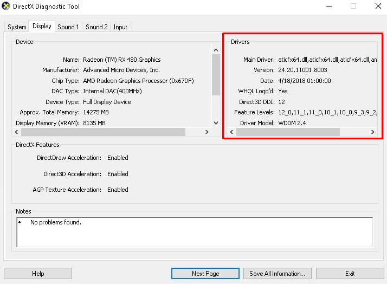Select the '14275 MB' total memory value
Image resolution: width=387 pixels, height=284 pixels.
click(x=96, y=112)
